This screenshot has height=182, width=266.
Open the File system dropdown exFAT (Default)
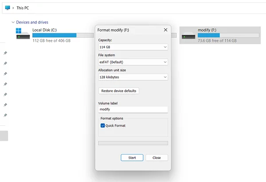click(x=133, y=62)
